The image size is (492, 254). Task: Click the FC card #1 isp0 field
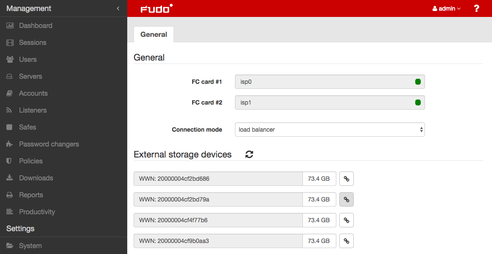click(330, 82)
